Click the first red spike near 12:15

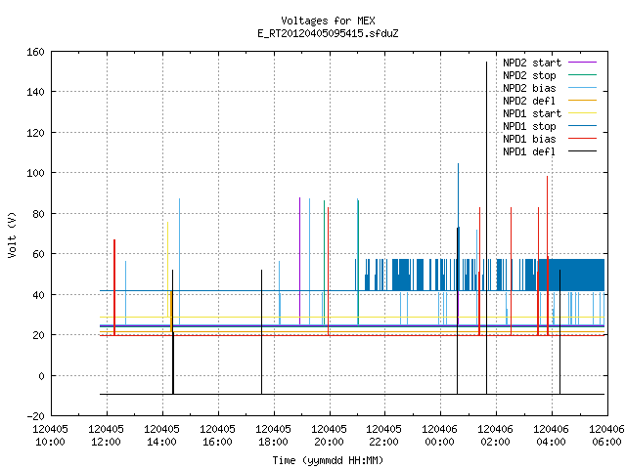point(114,287)
